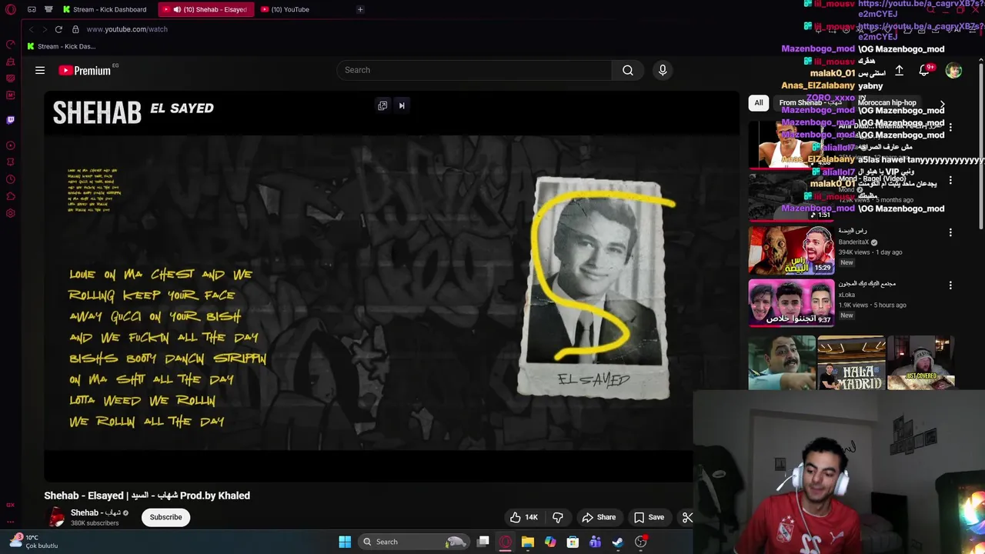
Task: Open a new browser tab
Action: click(360, 9)
